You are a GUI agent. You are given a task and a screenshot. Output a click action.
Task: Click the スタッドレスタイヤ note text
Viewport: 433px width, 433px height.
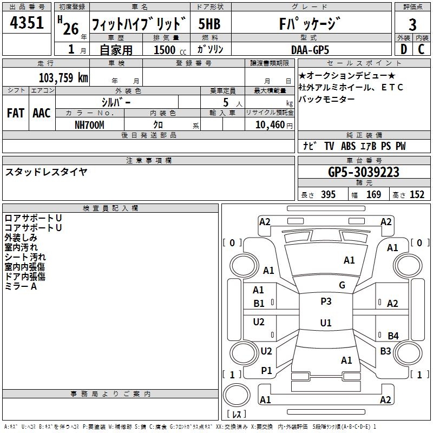click(46, 172)
